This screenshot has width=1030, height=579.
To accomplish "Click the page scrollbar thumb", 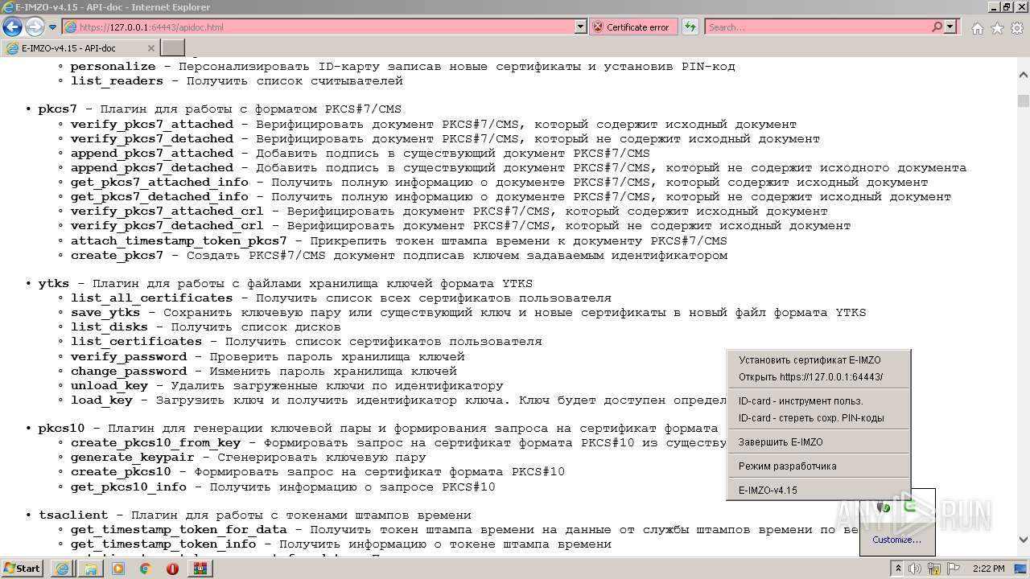I will click(1023, 101).
